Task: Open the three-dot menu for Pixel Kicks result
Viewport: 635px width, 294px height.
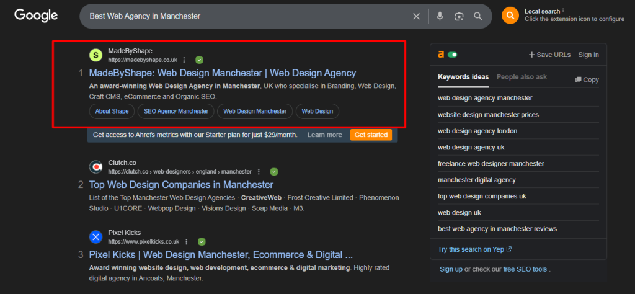Action: click(x=186, y=241)
